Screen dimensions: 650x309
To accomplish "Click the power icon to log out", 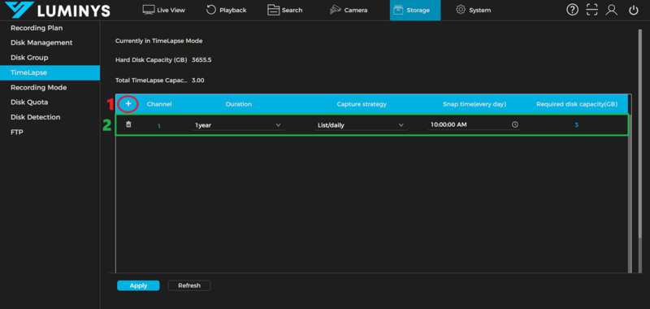I will click(x=634, y=10).
